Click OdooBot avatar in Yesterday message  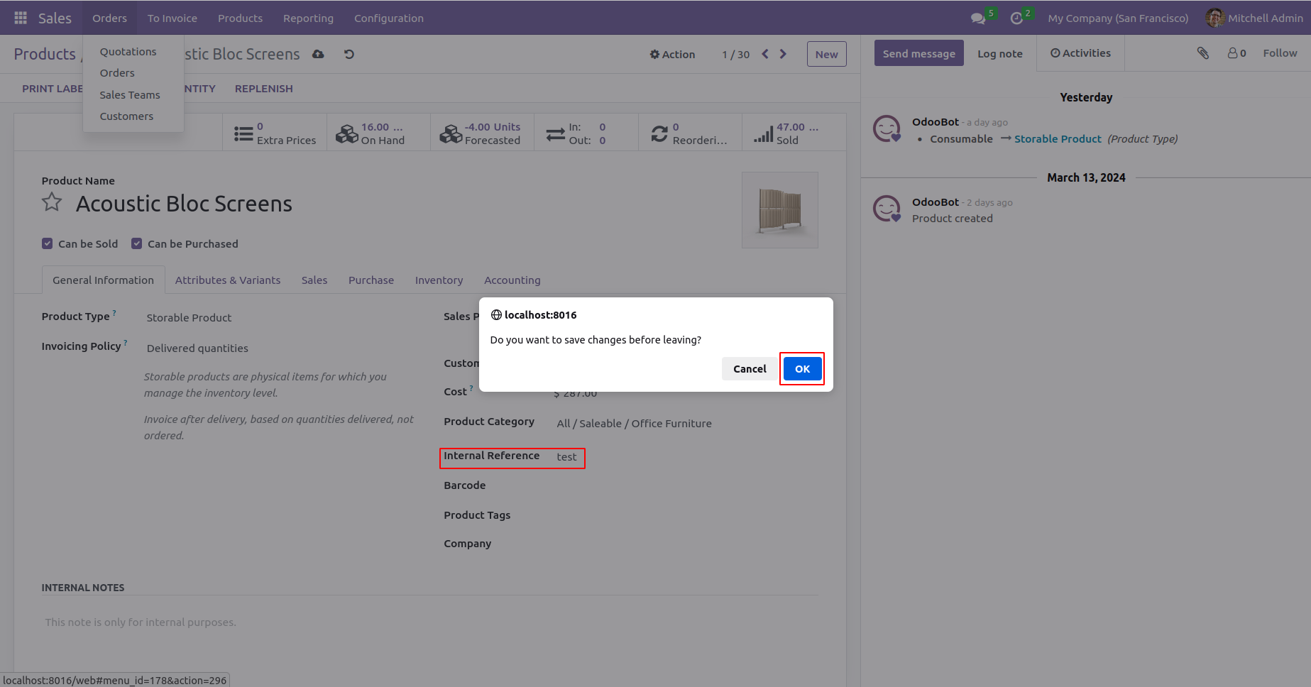pyautogui.click(x=887, y=129)
